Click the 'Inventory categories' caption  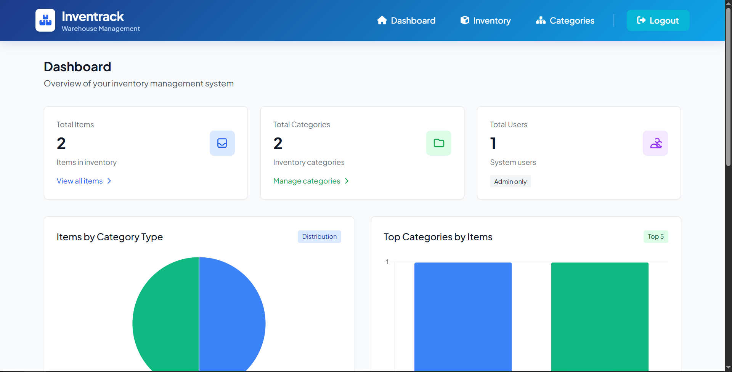coord(309,162)
